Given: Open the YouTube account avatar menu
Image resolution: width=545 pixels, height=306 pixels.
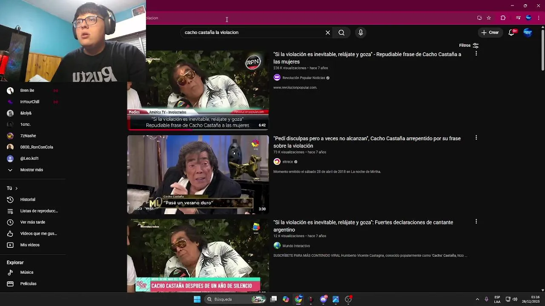Looking at the screenshot, I should pyautogui.click(x=528, y=32).
